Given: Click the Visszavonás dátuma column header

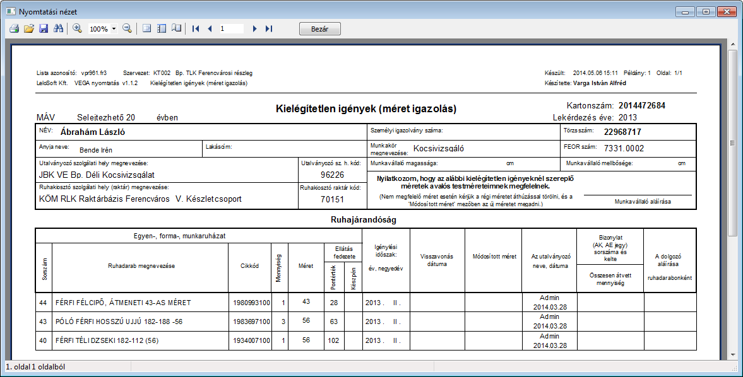Looking at the screenshot, I should [x=437, y=260].
